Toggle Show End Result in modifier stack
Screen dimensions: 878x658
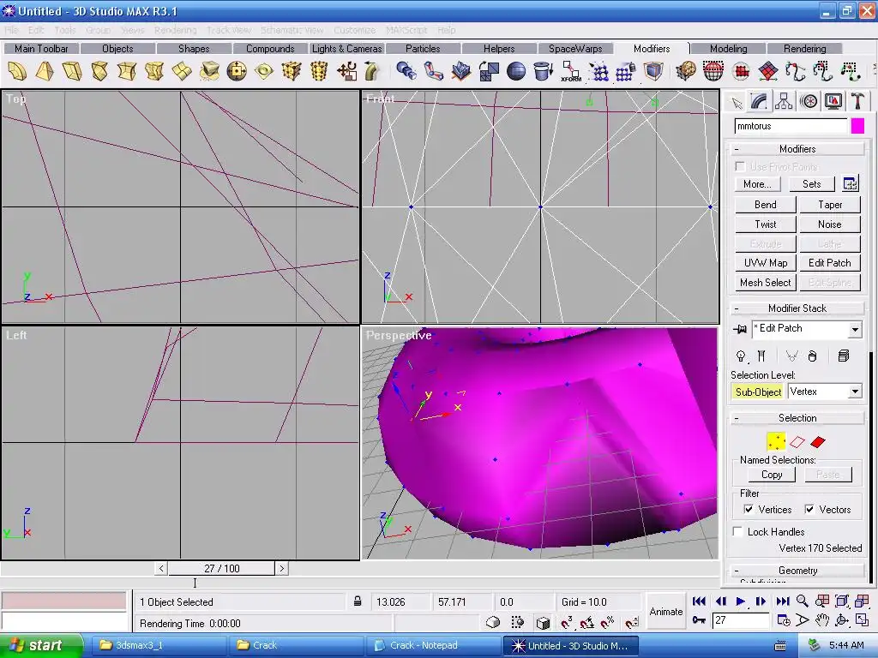[x=761, y=356]
